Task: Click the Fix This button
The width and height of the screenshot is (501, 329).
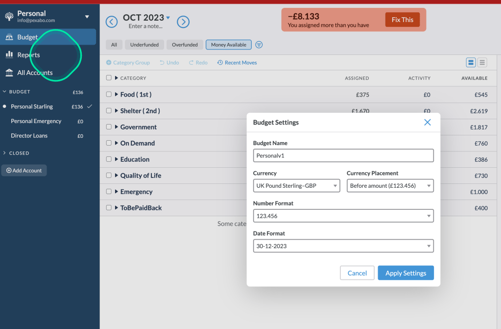Action: tap(403, 20)
